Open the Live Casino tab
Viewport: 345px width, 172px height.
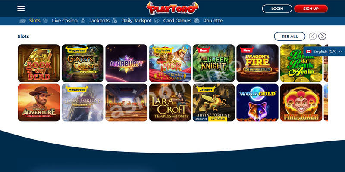coord(65,21)
